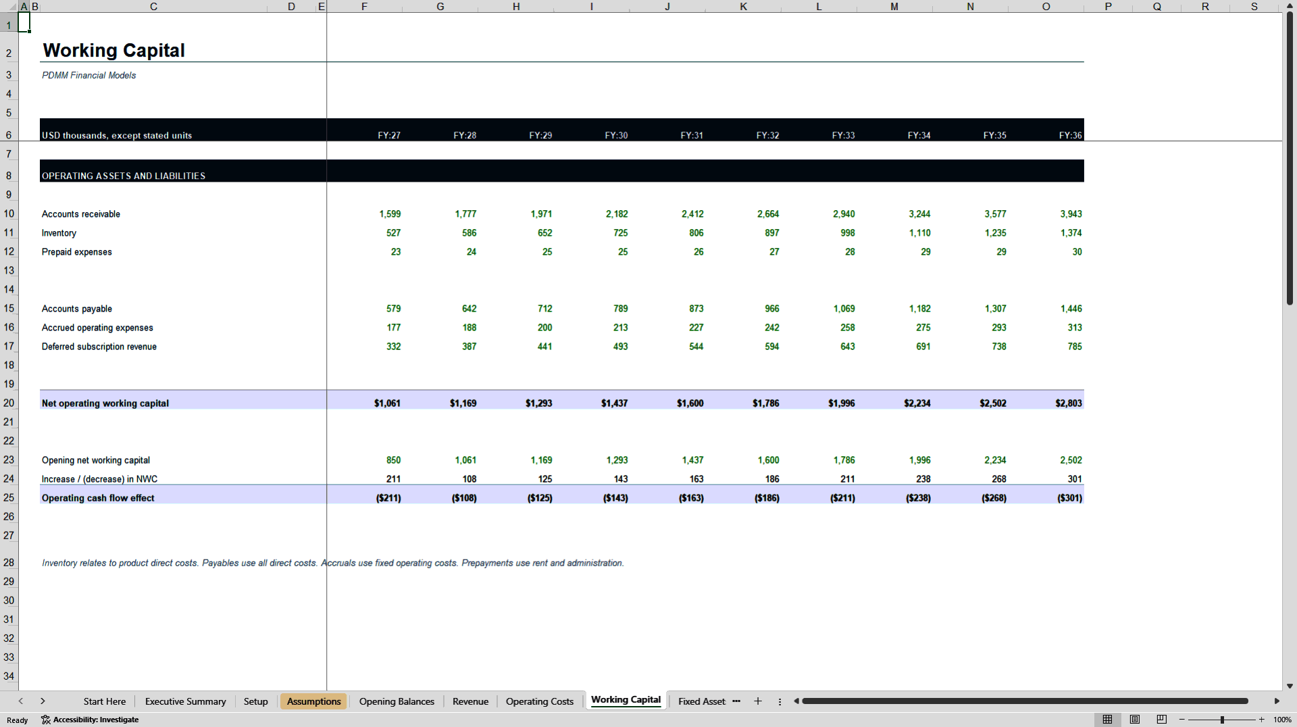Click the Prepaid expenses label

click(x=77, y=252)
